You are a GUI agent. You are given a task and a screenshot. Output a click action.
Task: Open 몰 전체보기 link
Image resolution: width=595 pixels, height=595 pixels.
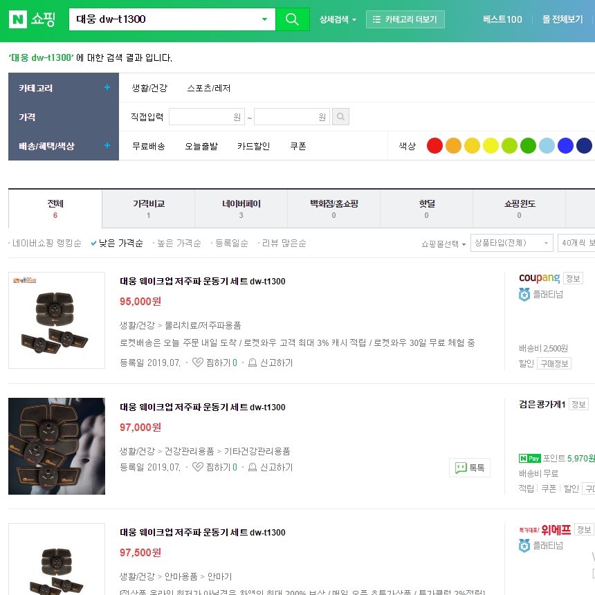[562, 19]
